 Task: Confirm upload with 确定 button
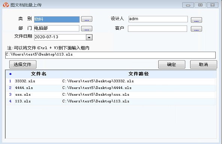172,64
